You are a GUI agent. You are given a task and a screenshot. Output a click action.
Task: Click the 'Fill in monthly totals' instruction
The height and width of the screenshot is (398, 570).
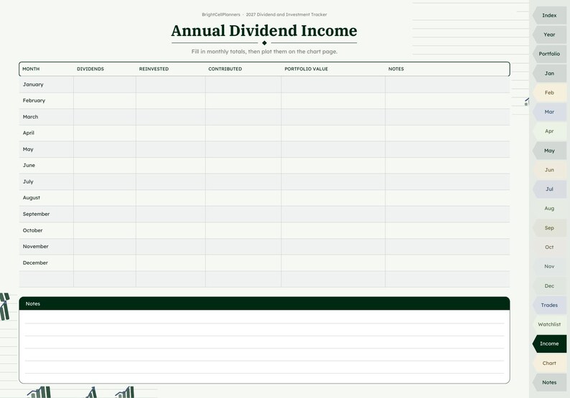pos(264,52)
